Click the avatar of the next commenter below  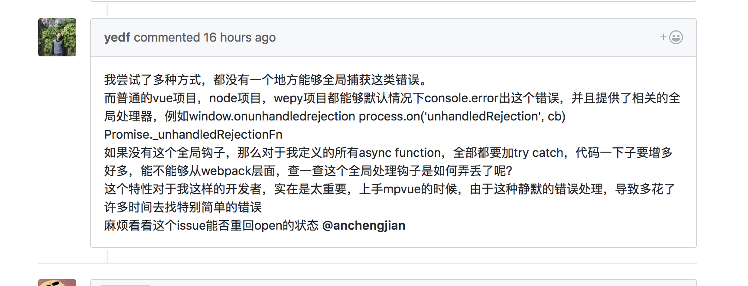57,283
